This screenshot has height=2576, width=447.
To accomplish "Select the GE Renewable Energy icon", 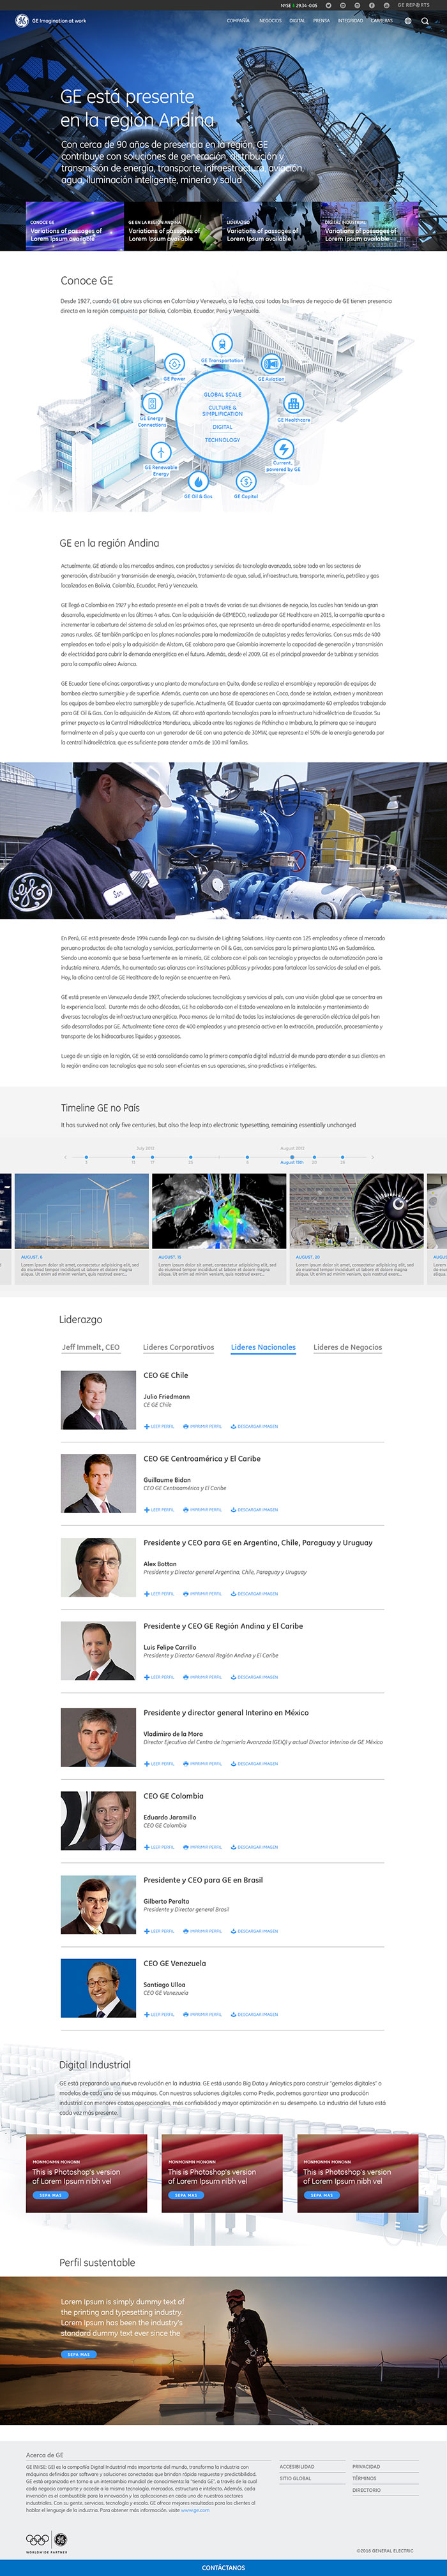I will (x=160, y=452).
